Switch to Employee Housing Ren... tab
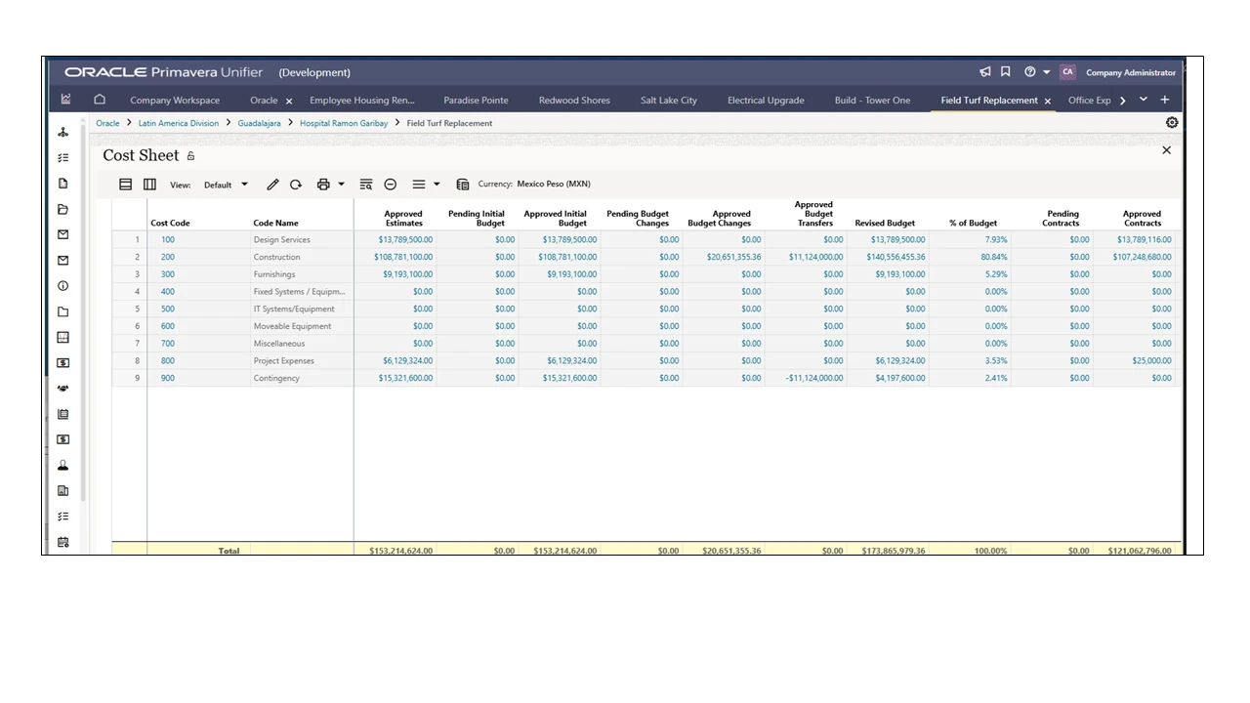Viewport: 1250px width, 703px height. pos(362,101)
